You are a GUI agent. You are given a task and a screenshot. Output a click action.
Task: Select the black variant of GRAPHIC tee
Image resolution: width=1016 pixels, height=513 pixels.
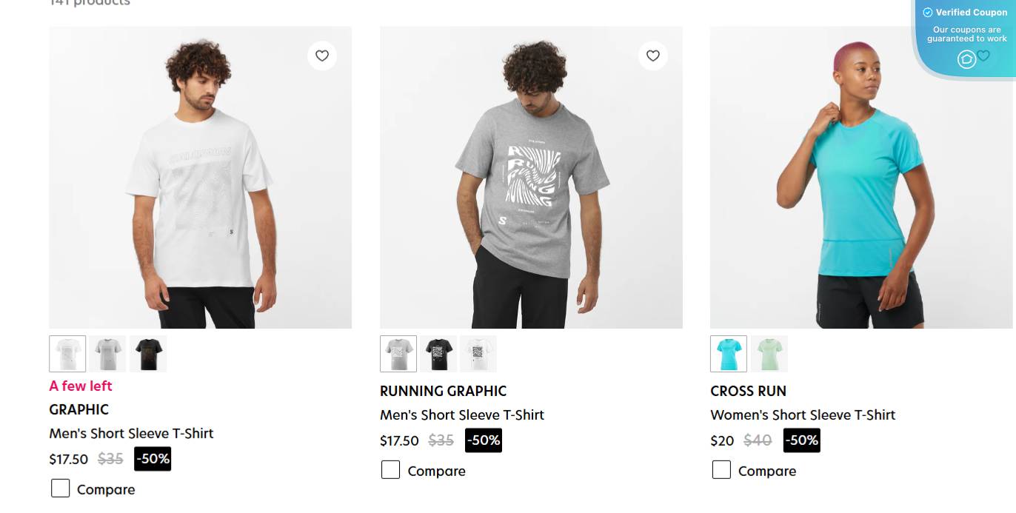148,353
